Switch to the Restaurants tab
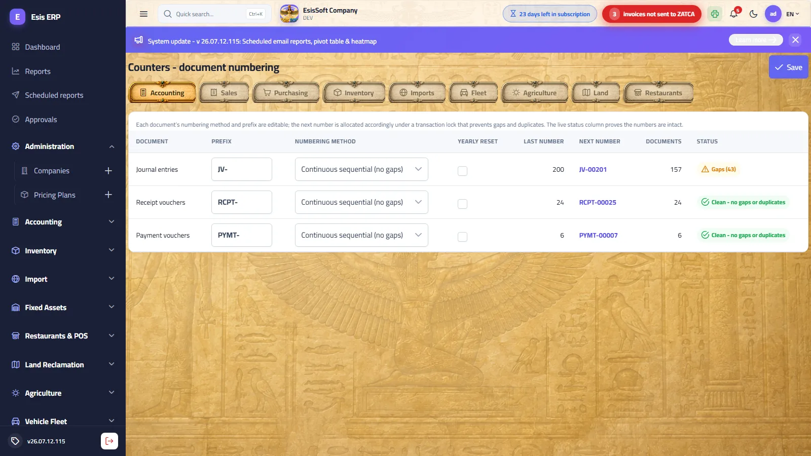811x456 pixels. pos(658,93)
